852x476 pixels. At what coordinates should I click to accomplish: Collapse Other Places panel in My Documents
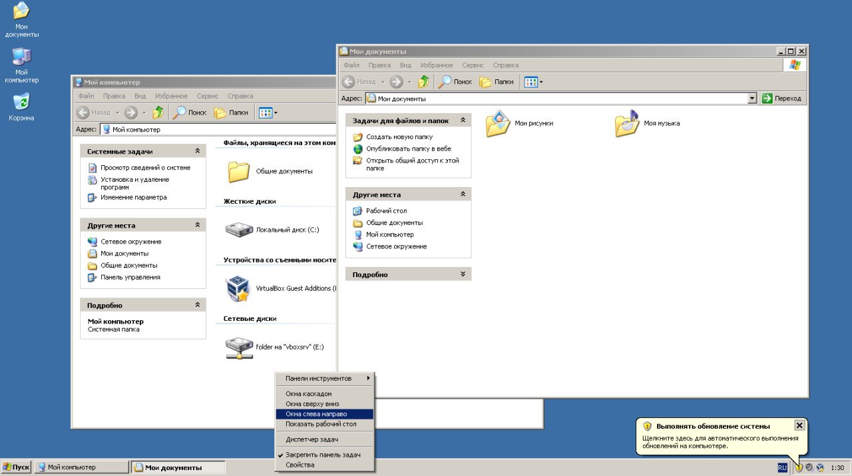click(x=463, y=194)
